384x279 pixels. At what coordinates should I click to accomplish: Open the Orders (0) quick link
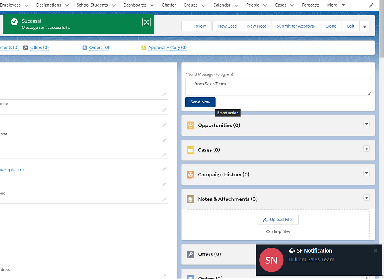coord(99,48)
